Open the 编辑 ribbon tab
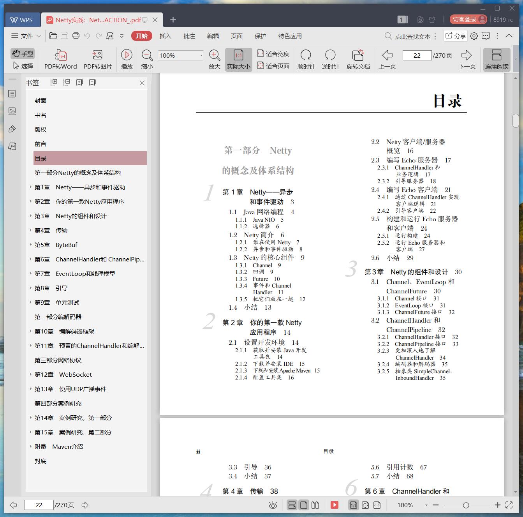This screenshot has width=523, height=517. [x=213, y=36]
